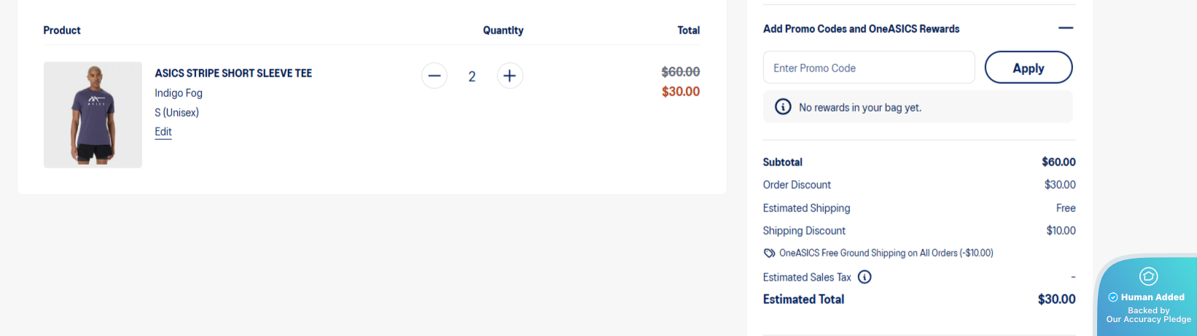
Task: Open the Indigo Fog tee product thumbnail
Action: point(93,114)
